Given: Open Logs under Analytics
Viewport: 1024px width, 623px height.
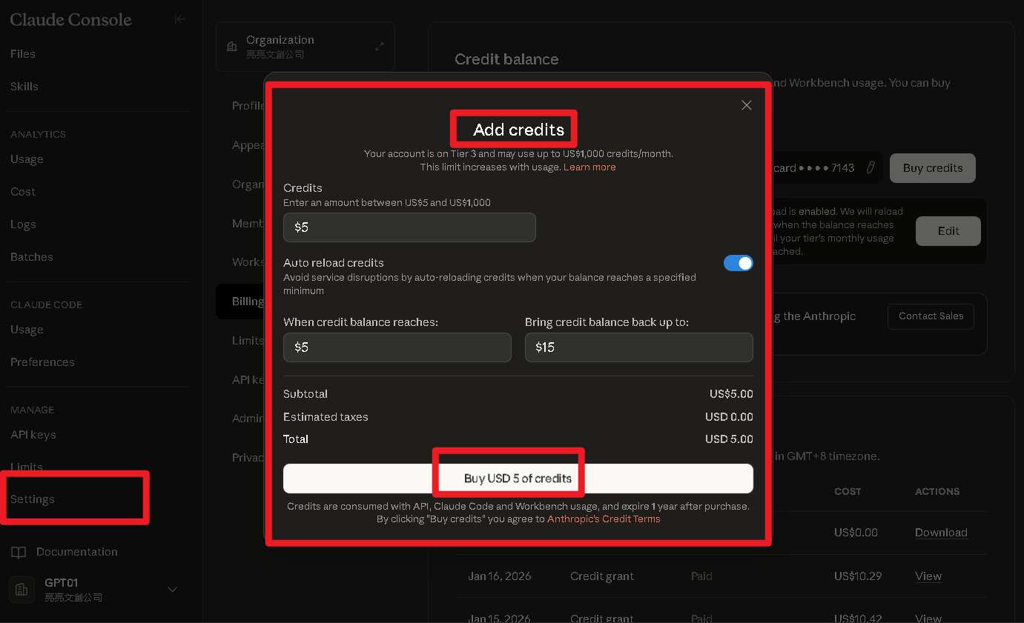Looking at the screenshot, I should pyautogui.click(x=23, y=224).
